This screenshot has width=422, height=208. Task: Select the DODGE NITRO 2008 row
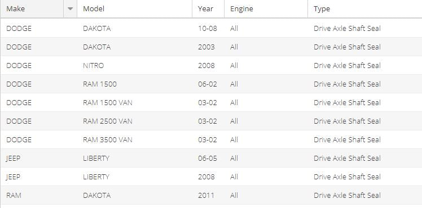(x=211, y=65)
